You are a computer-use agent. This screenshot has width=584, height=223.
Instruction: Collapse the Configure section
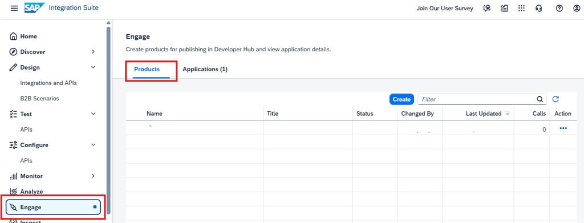(93, 145)
